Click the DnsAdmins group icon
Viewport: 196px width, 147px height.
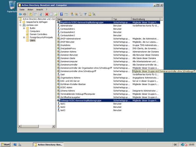[58, 45]
